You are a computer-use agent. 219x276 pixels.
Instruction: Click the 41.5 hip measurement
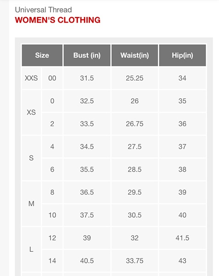click(x=182, y=238)
